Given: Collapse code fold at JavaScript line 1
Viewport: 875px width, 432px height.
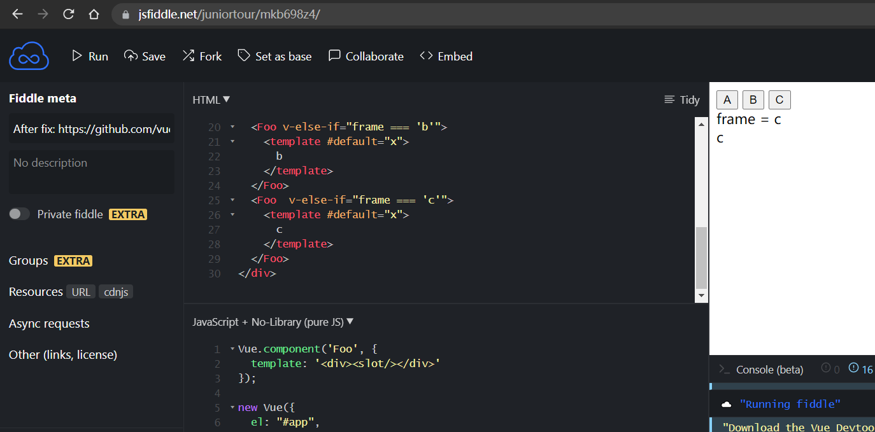Looking at the screenshot, I should [232, 349].
